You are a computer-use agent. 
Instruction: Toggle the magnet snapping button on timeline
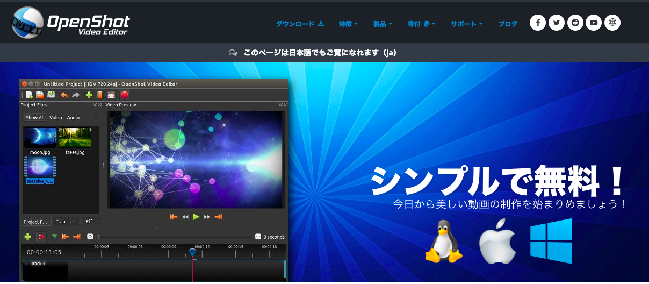coord(41,237)
